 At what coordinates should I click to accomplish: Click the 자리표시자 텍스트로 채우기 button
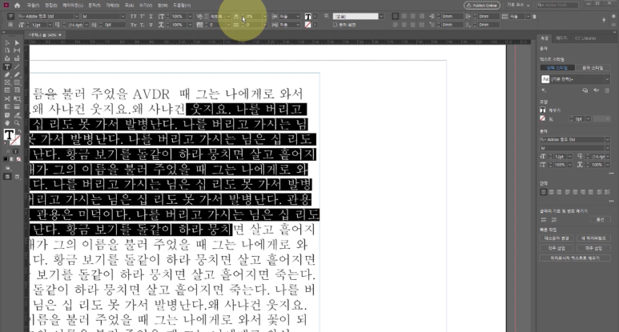click(x=575, y=258)
